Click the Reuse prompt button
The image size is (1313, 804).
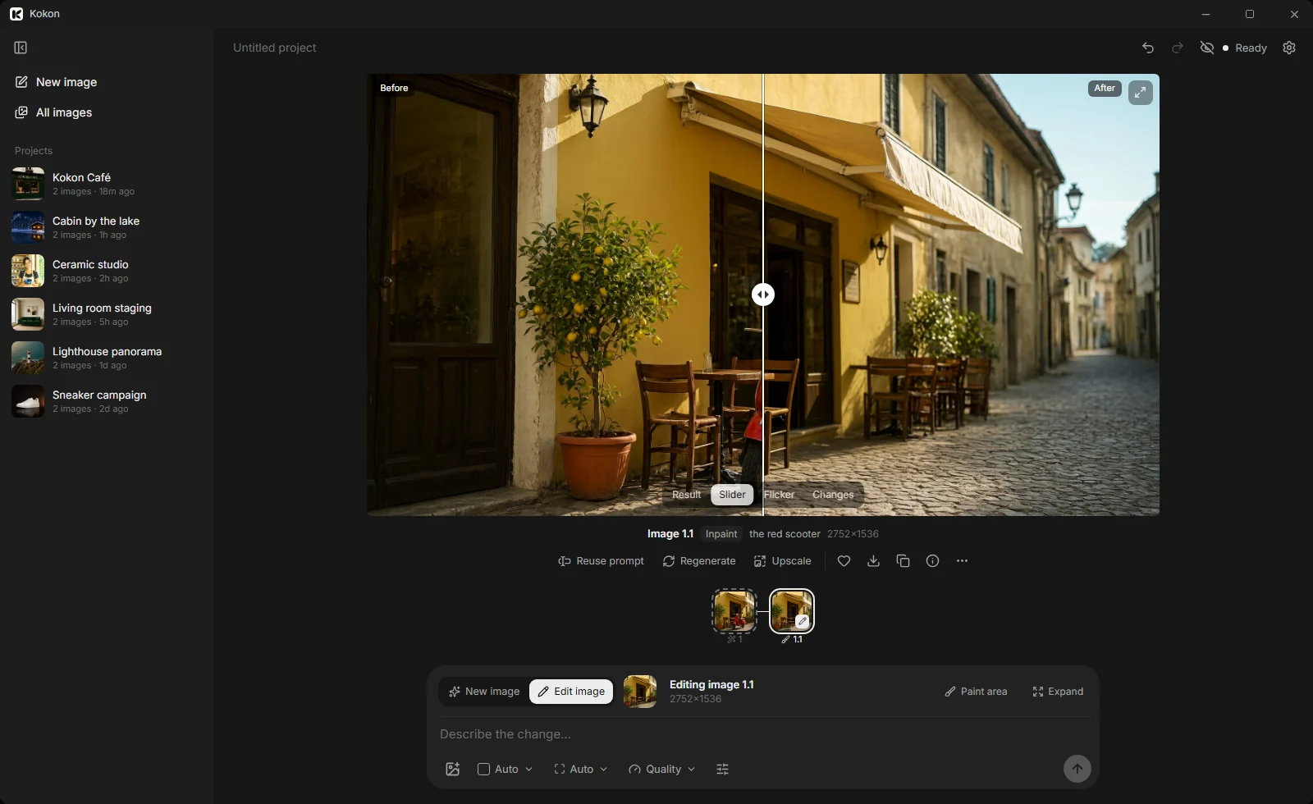pyautogui.click(x=601, y=561)
